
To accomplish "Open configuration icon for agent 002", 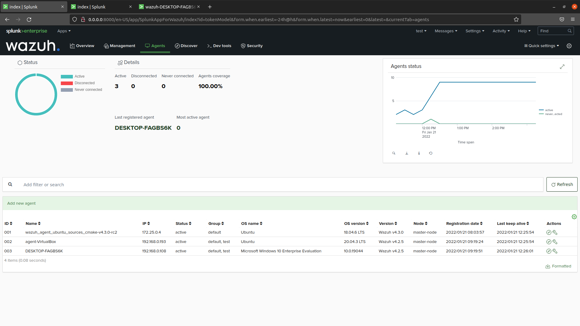I will (555, 242).
